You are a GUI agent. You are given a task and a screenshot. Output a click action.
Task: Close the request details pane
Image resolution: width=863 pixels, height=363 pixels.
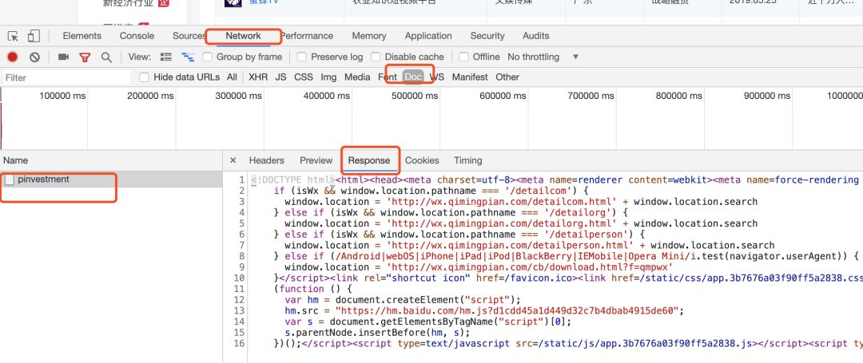point(233,160)
